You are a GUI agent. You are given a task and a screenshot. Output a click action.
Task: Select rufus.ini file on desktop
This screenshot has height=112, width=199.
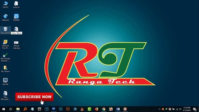pyautogui.click(x=16, y=5)
